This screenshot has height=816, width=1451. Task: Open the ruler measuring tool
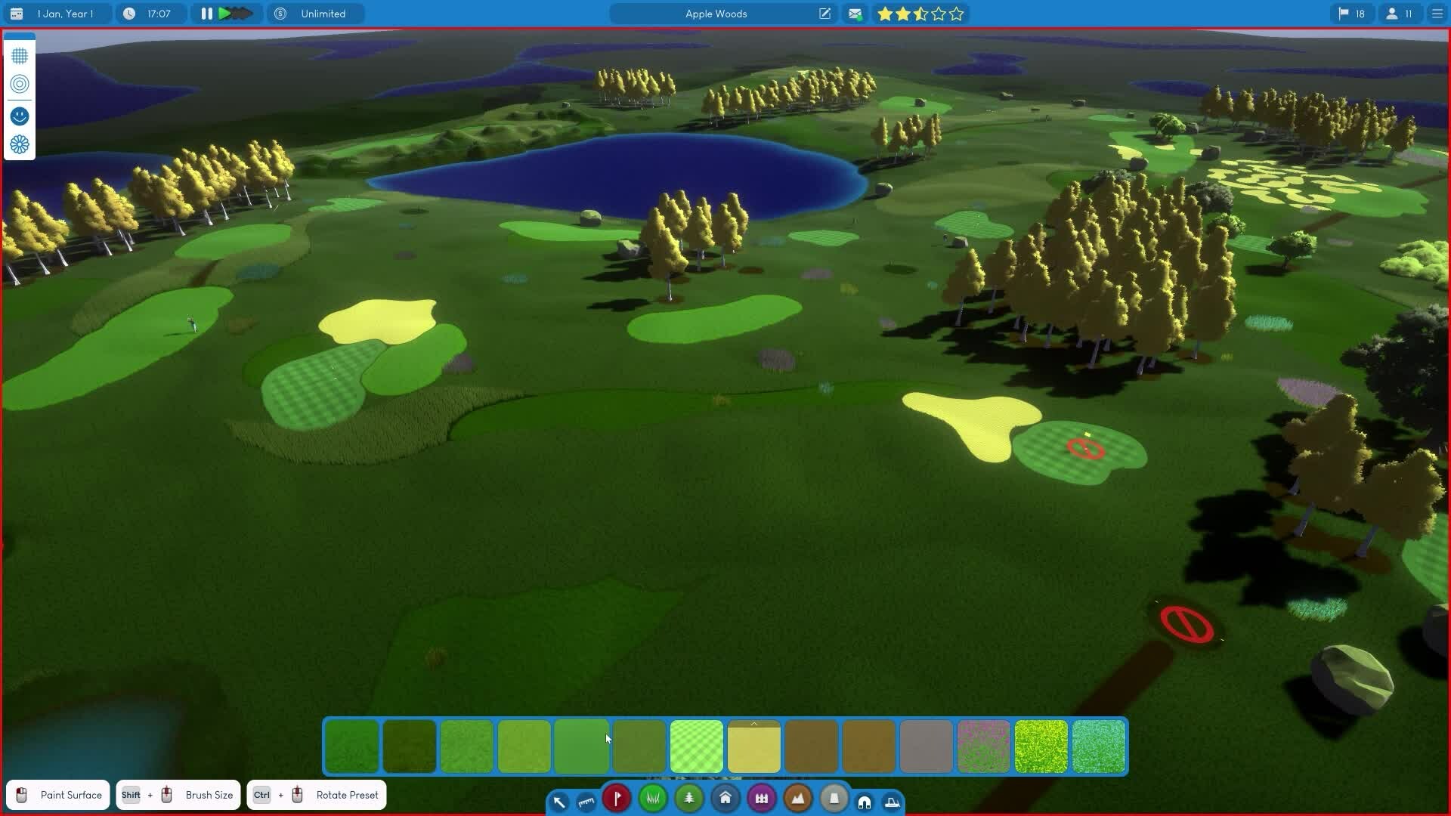(x=586, y=802)
